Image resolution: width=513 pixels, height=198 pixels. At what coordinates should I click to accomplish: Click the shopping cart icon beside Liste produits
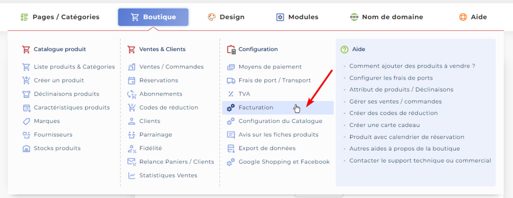click(x=26, y=67)
